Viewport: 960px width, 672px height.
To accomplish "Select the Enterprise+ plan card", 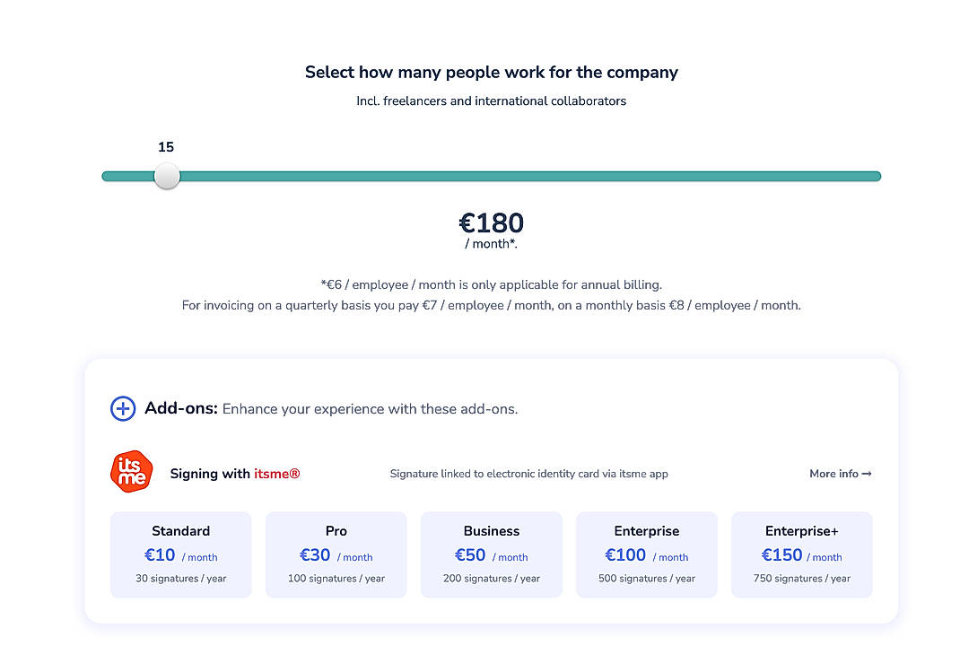I will click(x=801, y=554).
